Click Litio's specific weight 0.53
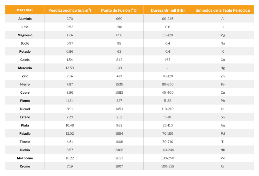This screenshot has width=259, height=176. tap(70, 27)
